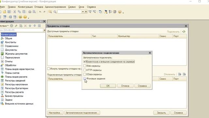This screenshot has height=118, width=209.
Task: Open main toolbar overflow arrow
Action: coord(123,13)
